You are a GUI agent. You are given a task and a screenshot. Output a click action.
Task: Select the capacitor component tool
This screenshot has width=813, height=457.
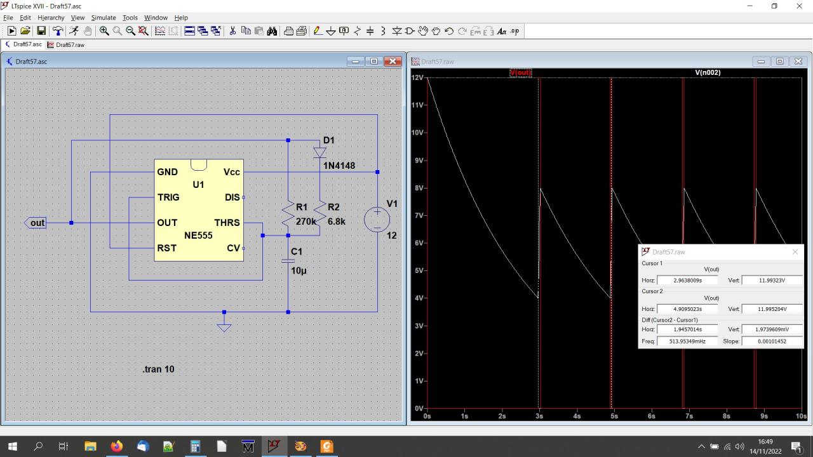[370, 31]
